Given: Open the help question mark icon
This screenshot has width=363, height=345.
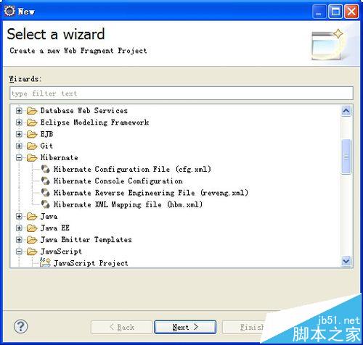Looking at the screenshot, I should coord(21,326).
